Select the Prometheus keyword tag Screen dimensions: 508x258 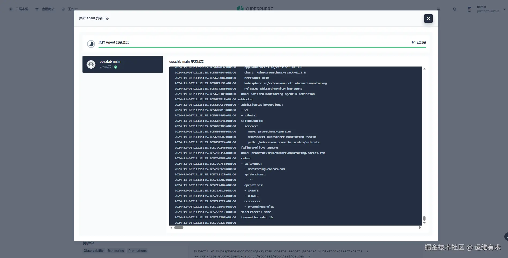137,250
